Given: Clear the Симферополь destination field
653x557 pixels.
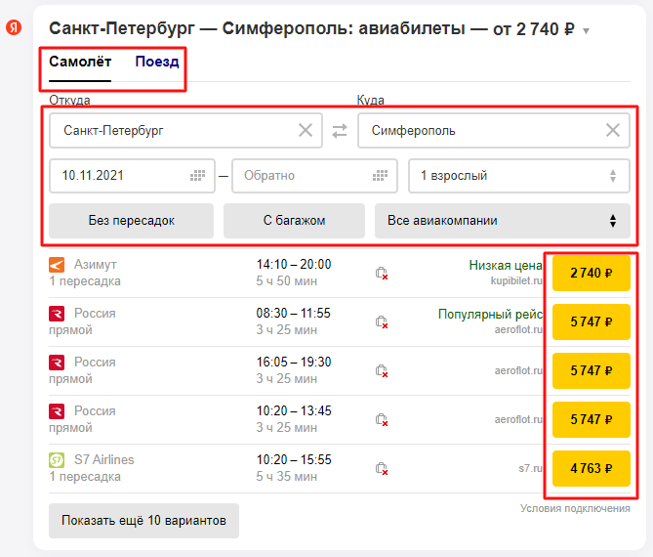Looking at the screenshot, I should pyautogui.click(x=613, y=131).
